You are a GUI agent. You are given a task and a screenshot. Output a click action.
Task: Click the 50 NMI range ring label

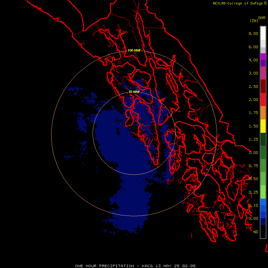tap(134, 92)
